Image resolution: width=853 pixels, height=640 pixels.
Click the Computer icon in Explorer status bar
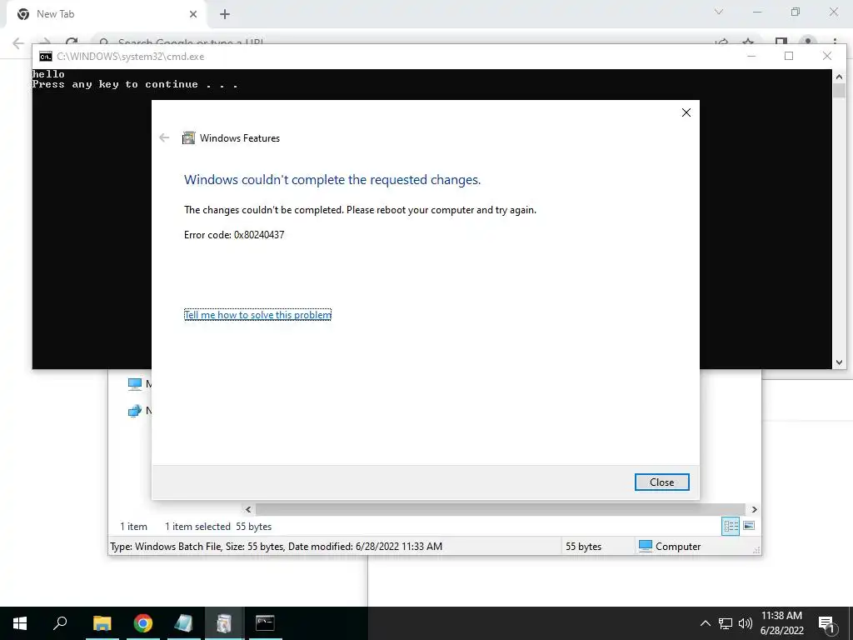646,546
